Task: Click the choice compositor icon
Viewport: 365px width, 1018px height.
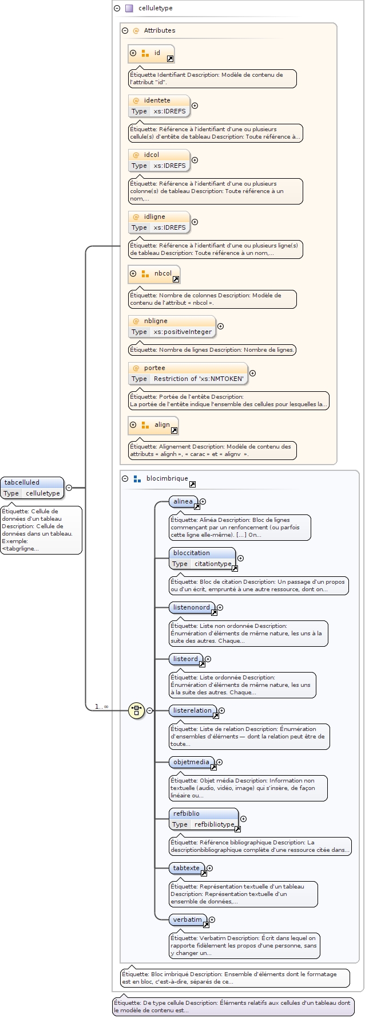Action: pos(136,710)
